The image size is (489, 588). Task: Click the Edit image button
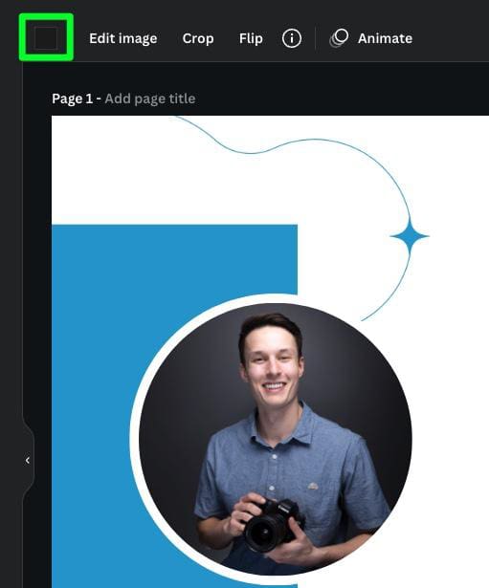[x=123, y=38]
